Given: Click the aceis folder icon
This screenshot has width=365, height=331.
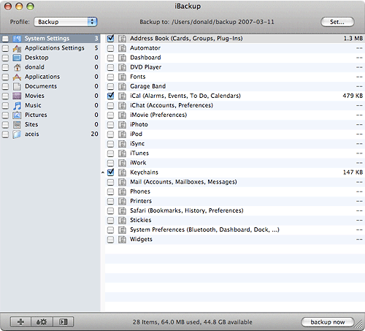Looking at the screenshot, I should click(17, 134).
